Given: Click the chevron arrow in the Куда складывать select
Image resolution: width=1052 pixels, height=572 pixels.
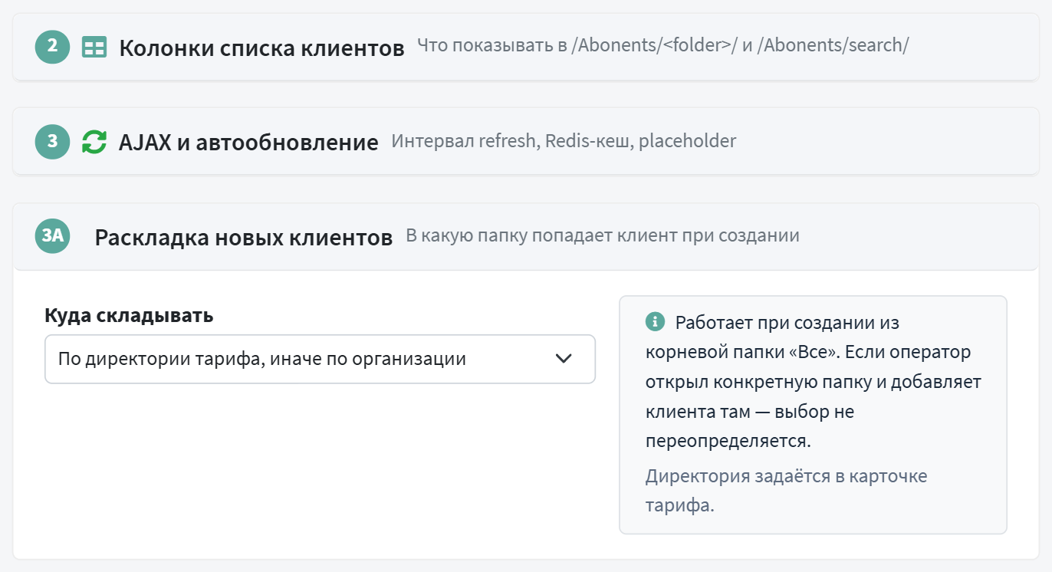Looking at the screenshot, I should (x=564, y=359).
